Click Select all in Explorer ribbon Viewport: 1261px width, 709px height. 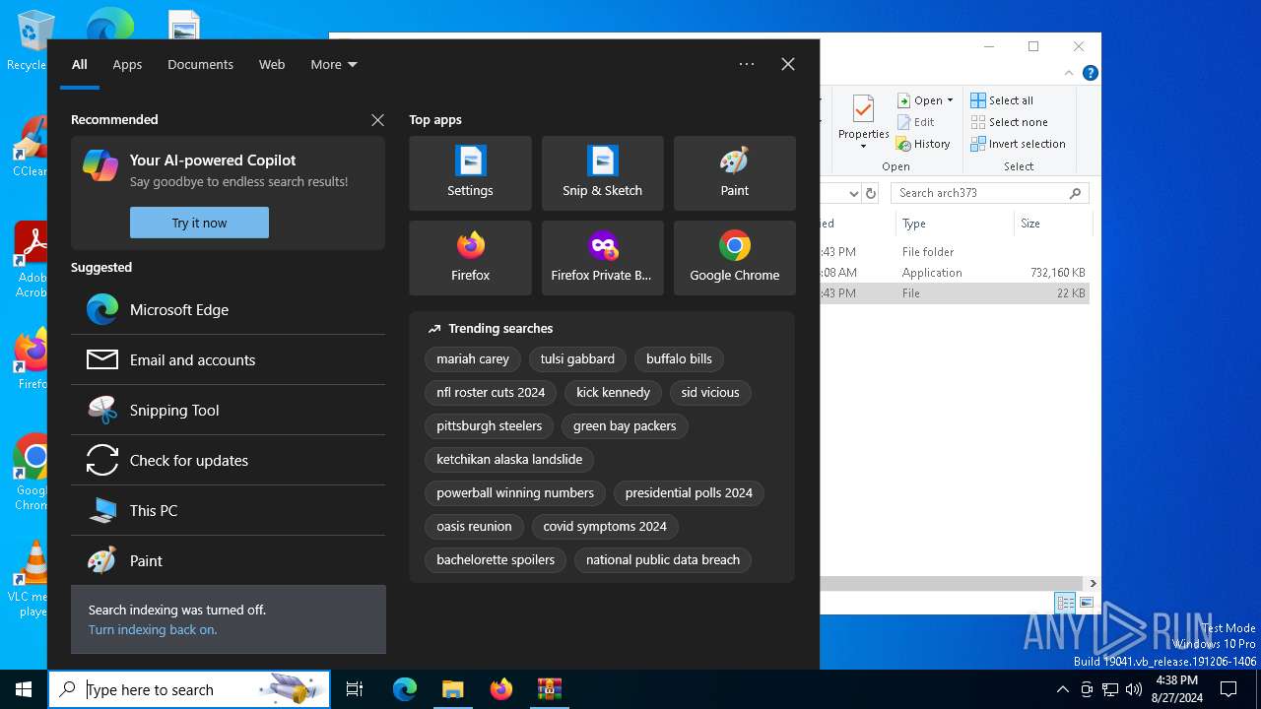(x=1002, y=100)
